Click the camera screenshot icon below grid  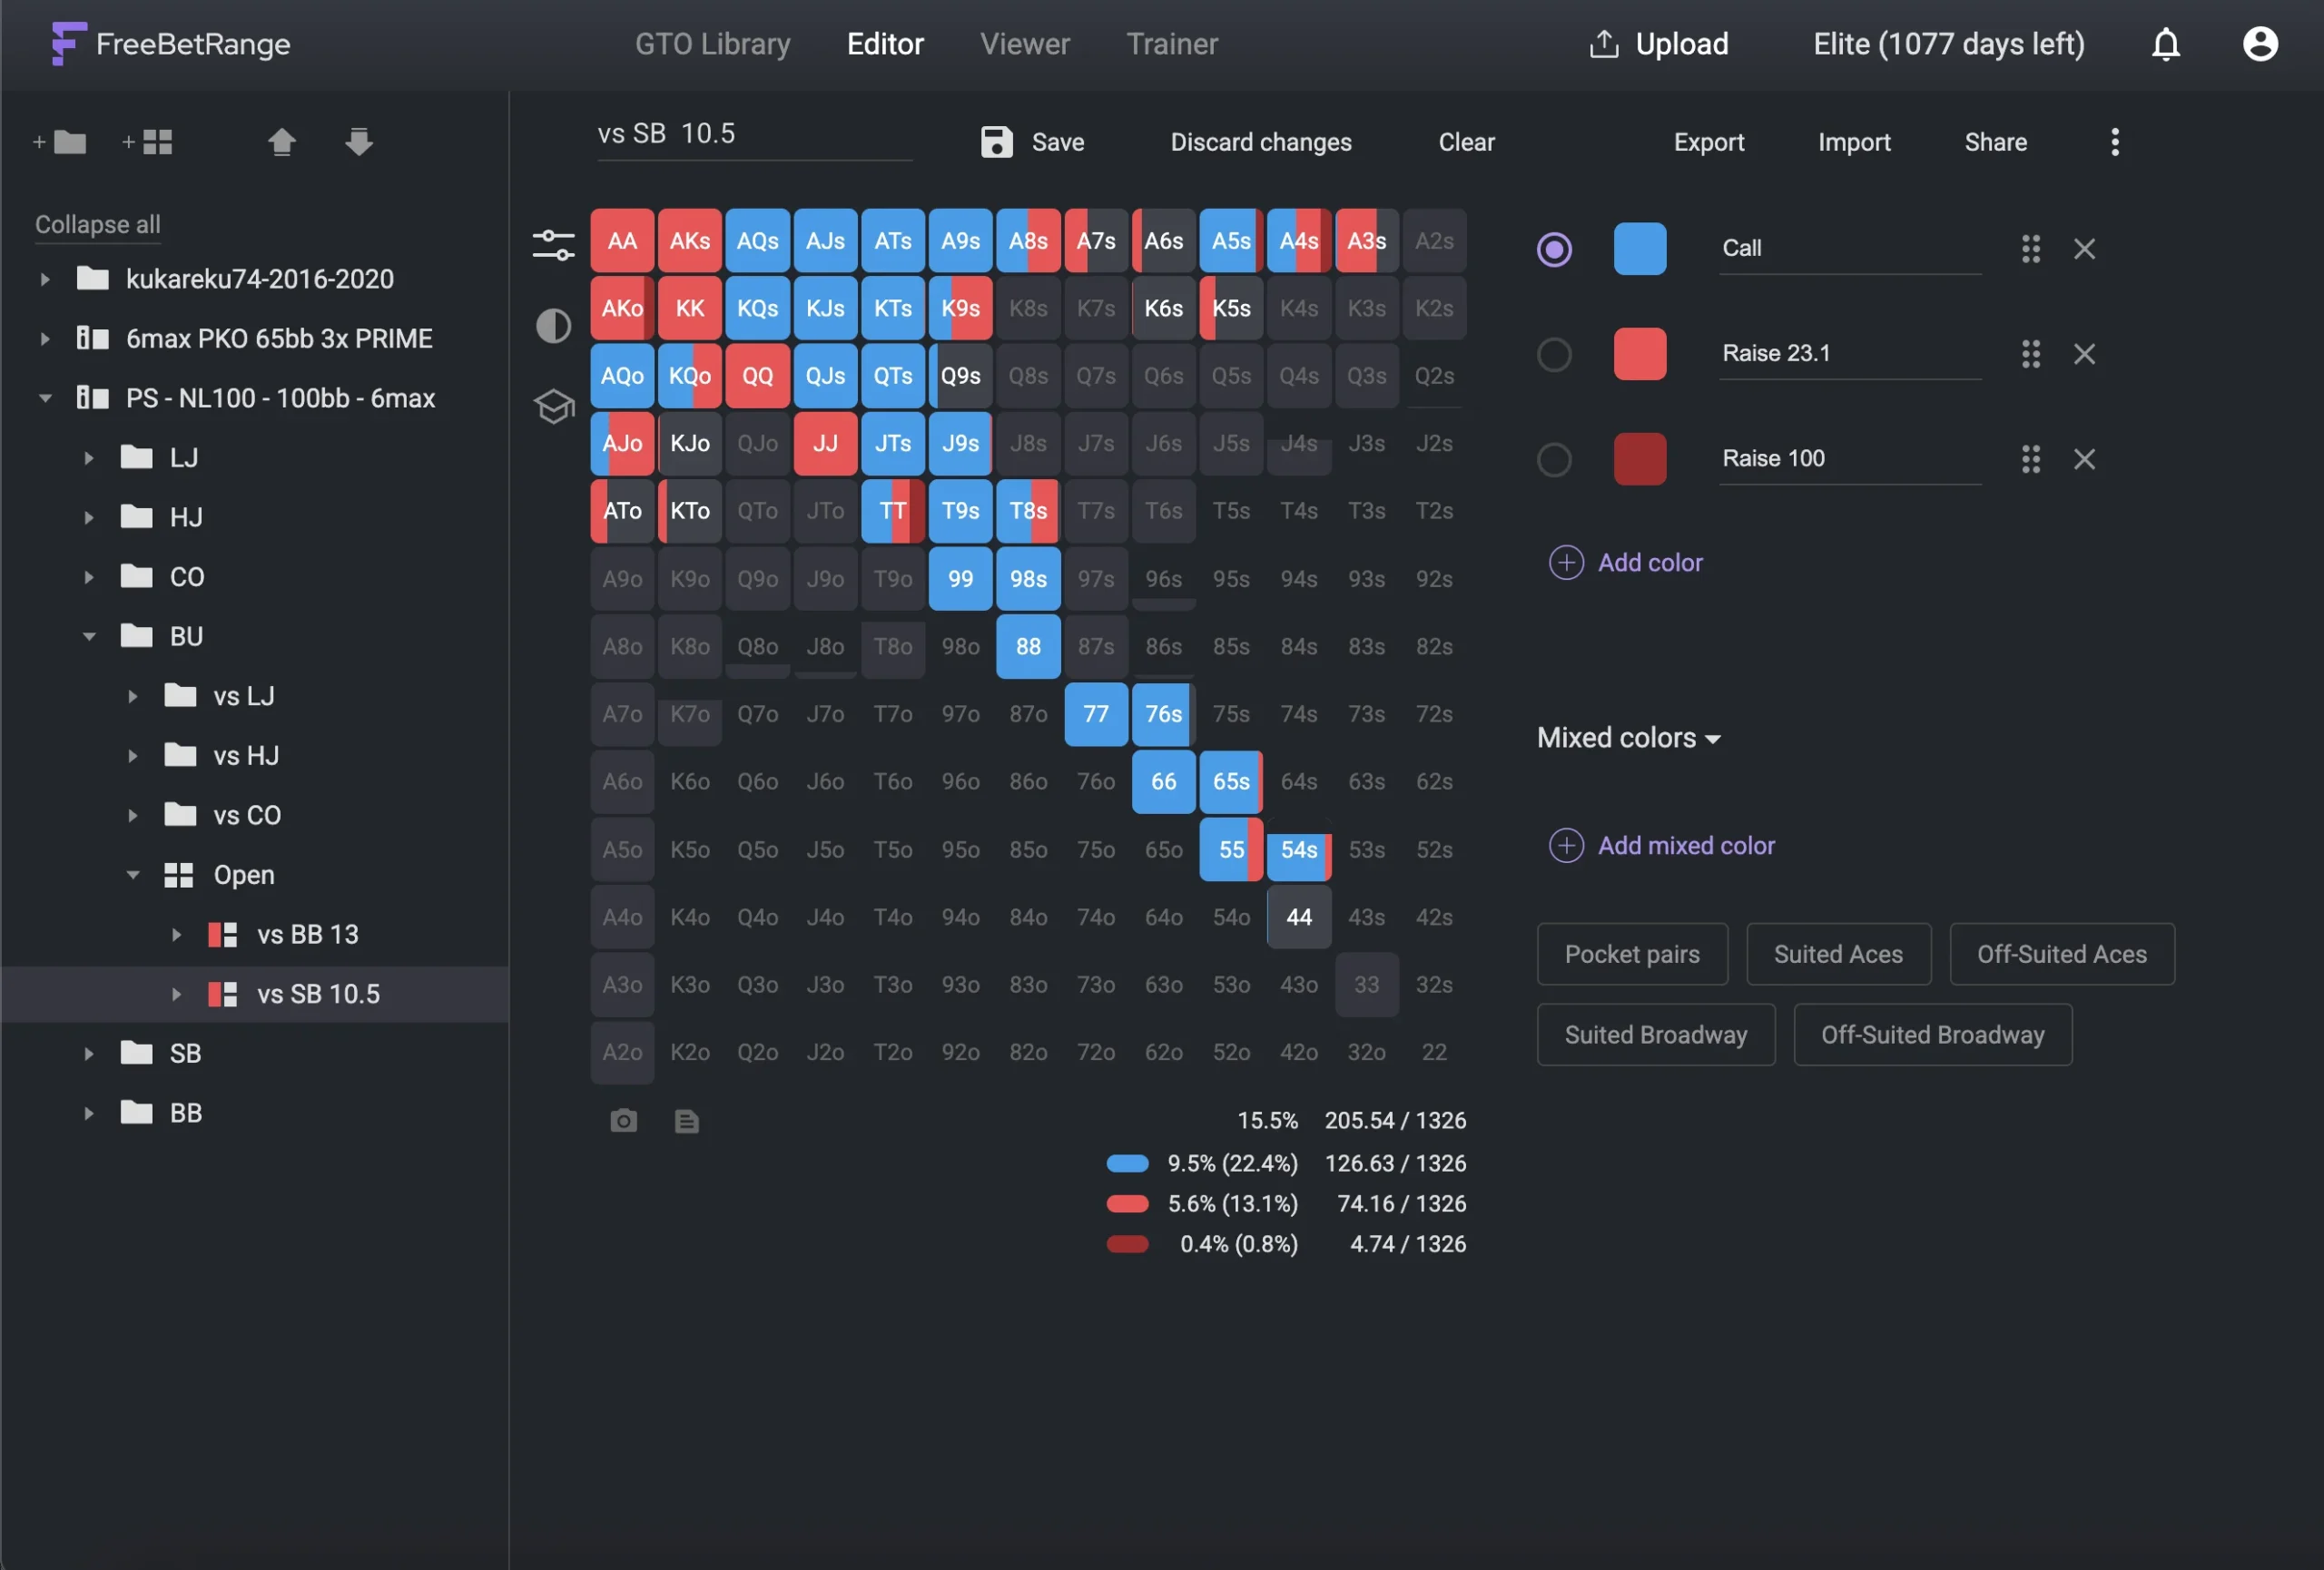pyautogui.click(x=623, y=1120)
